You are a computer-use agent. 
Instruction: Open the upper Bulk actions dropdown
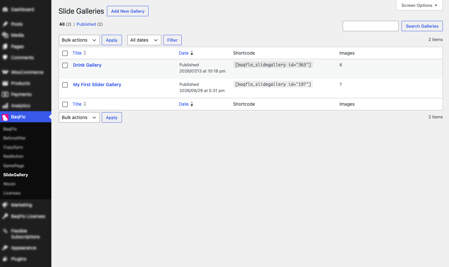[79, 40]
